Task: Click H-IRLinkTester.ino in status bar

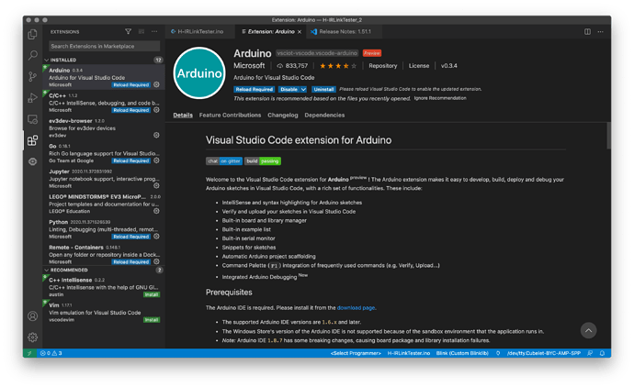Action: point(408,353)
